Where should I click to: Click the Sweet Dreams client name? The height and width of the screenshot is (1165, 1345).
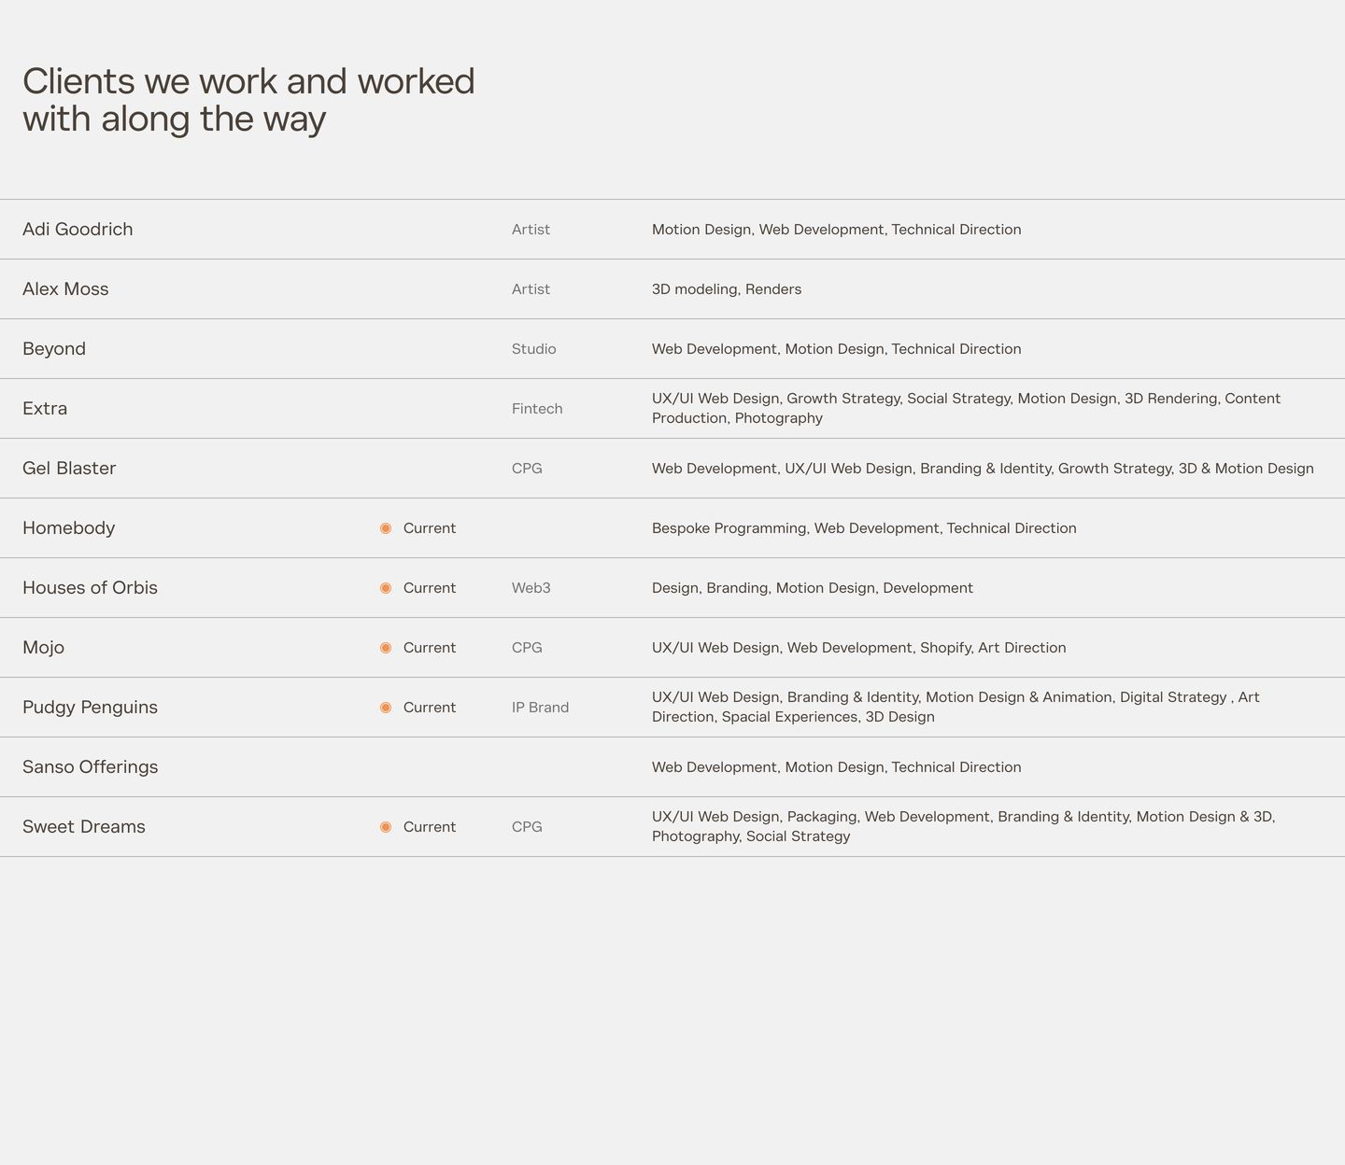tap(84, 827)
